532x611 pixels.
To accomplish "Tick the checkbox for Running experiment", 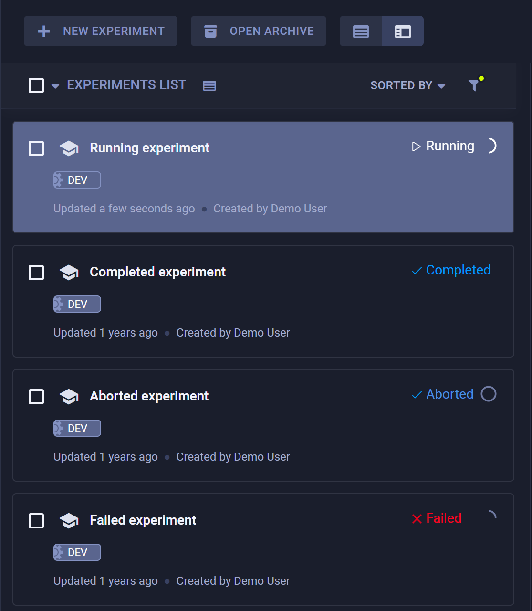I will click(36, 148).
